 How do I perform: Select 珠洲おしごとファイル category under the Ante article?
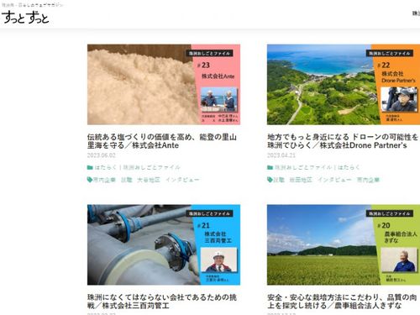[151, 167]
